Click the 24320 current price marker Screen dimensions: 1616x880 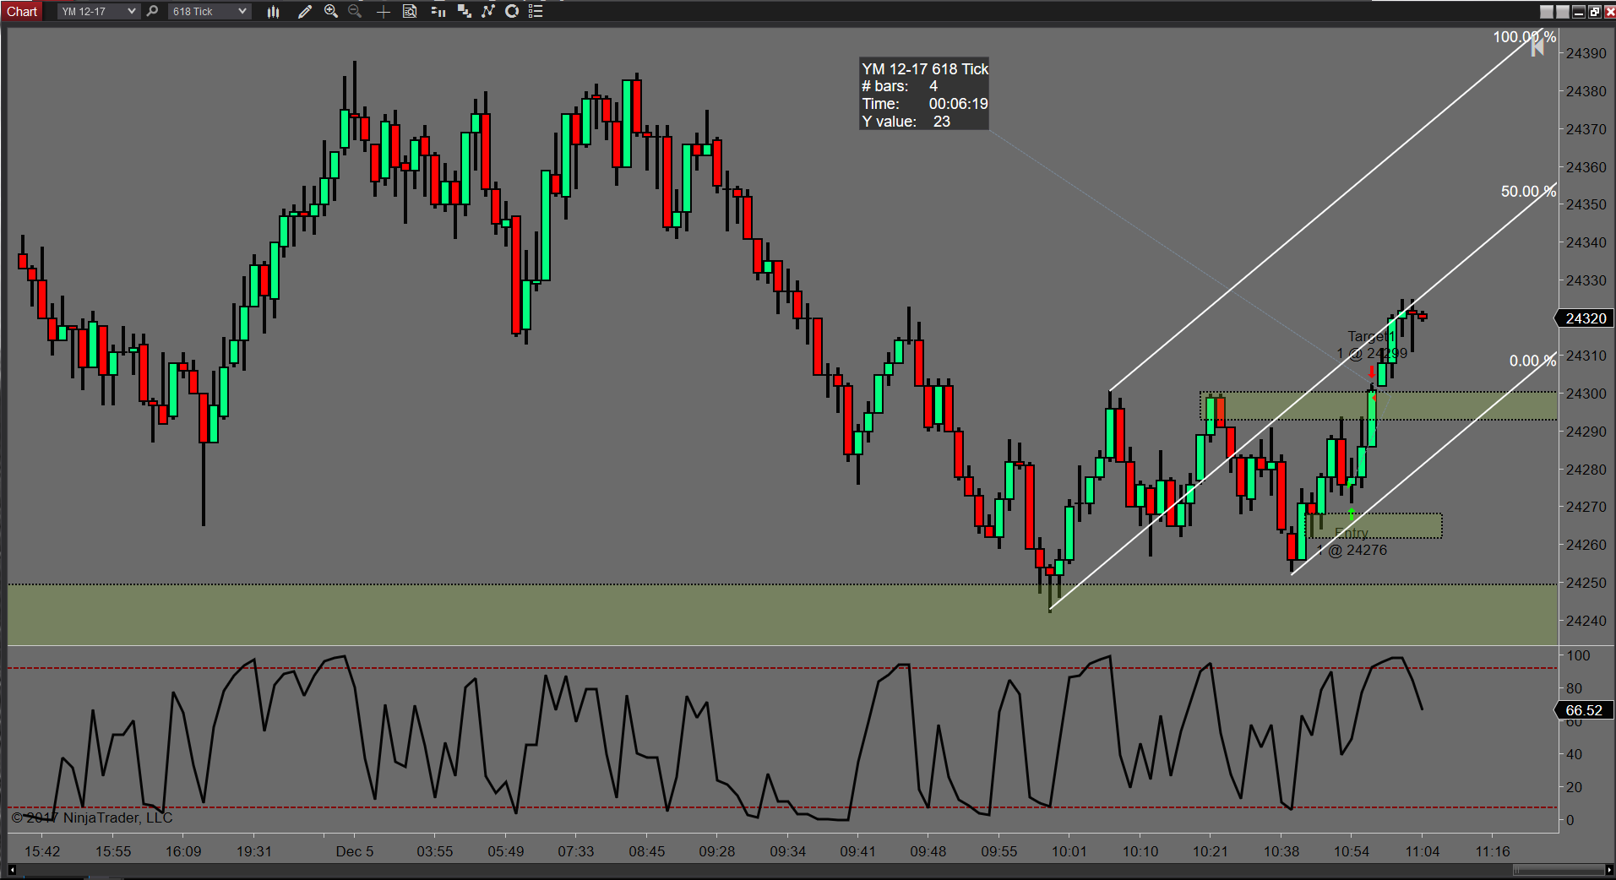click(1584, 318)
